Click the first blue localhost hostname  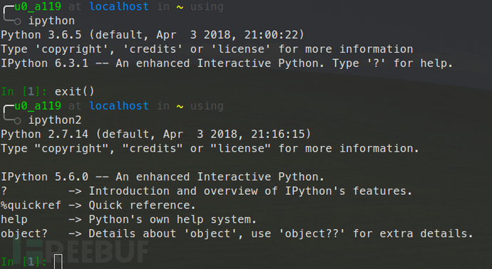coord(119,6)
